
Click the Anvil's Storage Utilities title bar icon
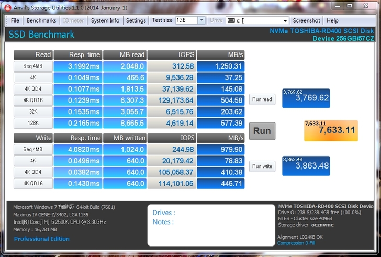pyautogui.click(x=8, y=7)
